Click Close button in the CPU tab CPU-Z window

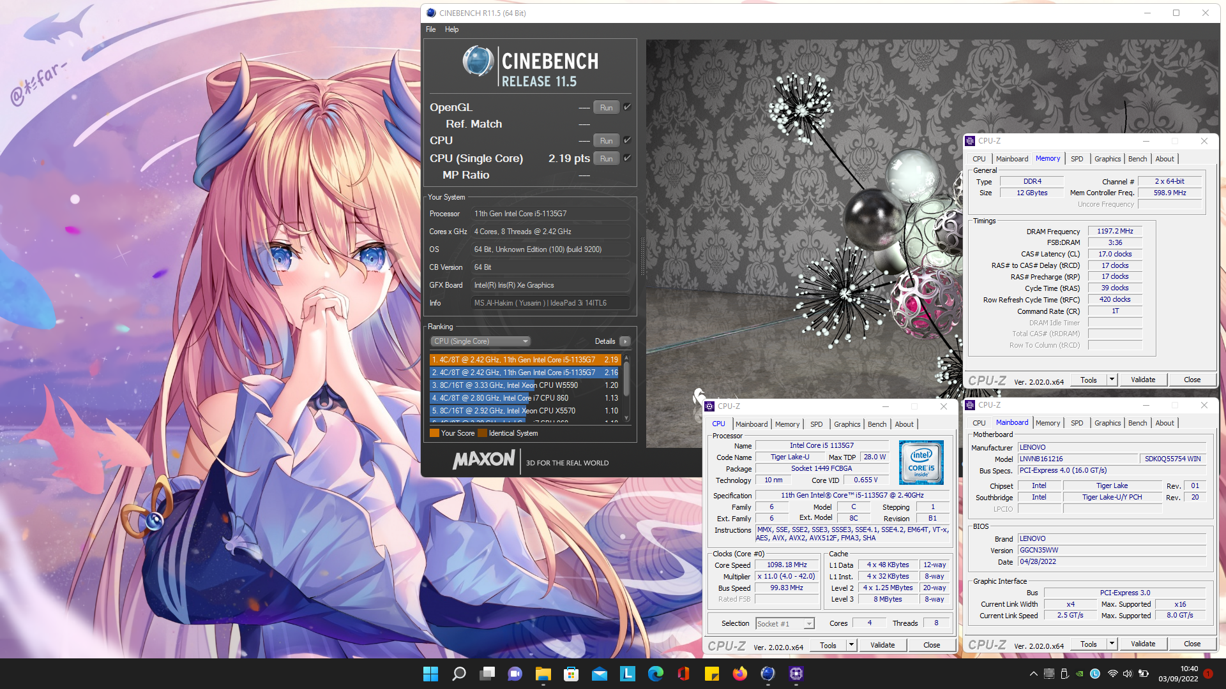click(932, 645)
